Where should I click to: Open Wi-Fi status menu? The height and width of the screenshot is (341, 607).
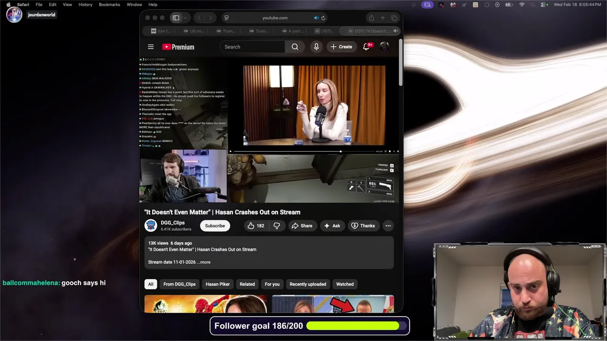pos(522,5)
